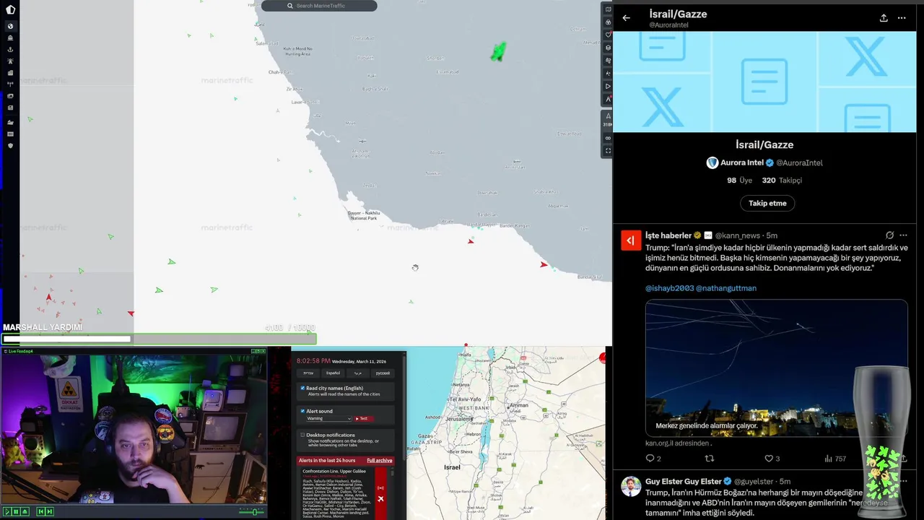Image resolution: width=924 pixels, height=520 pixels.
Task: Click the green highlighted vessel at top of map
Action: tap(498, 51)
